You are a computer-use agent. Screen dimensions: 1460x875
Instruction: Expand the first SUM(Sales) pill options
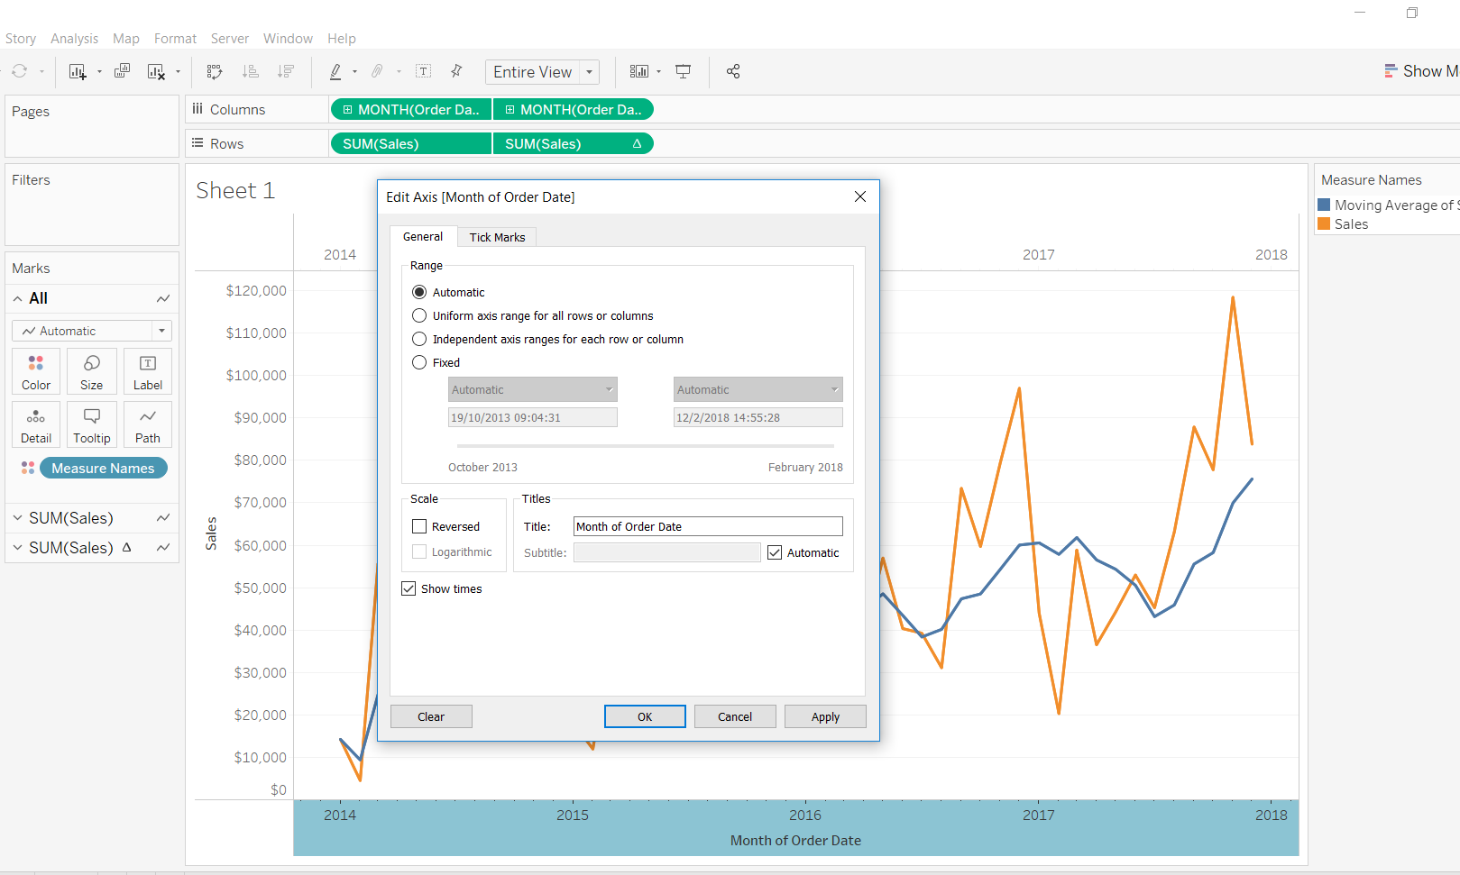pyautogui.click(x=17, y=517)
